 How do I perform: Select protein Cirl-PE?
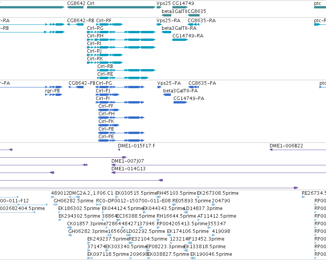[121, 140]
